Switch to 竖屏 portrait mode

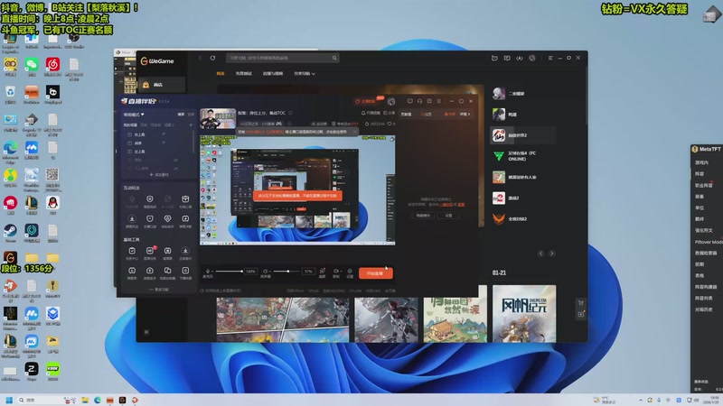click(191, 115)
